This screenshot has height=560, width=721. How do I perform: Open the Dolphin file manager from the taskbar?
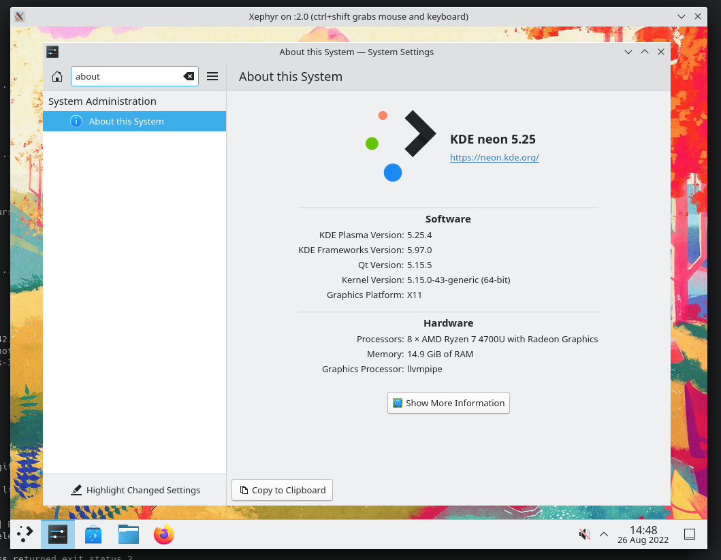[128, 534]
